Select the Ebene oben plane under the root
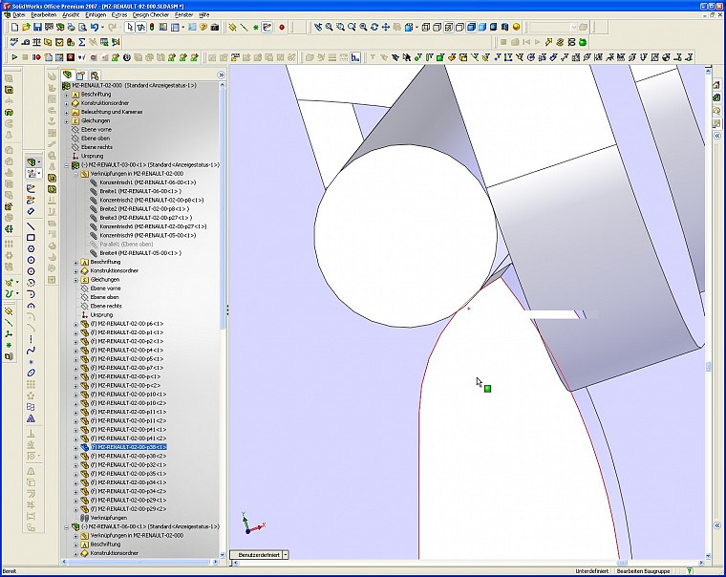Viewport: 726px width, 577px height. 96,139
